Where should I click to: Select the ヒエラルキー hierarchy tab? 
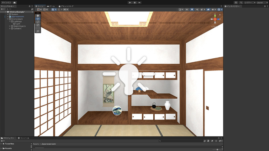point(8,6)
